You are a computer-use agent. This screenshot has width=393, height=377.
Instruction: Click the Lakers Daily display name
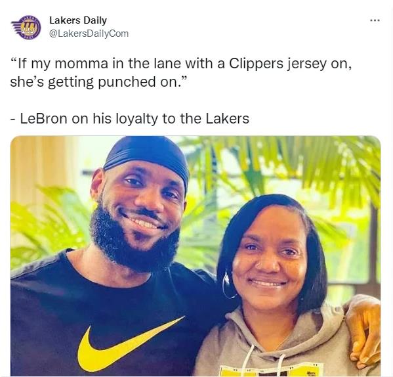(x=78, y=20)
